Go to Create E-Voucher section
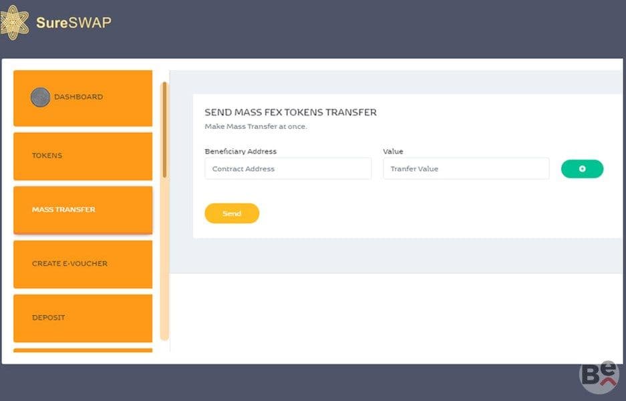 click(x=83, y=264)
